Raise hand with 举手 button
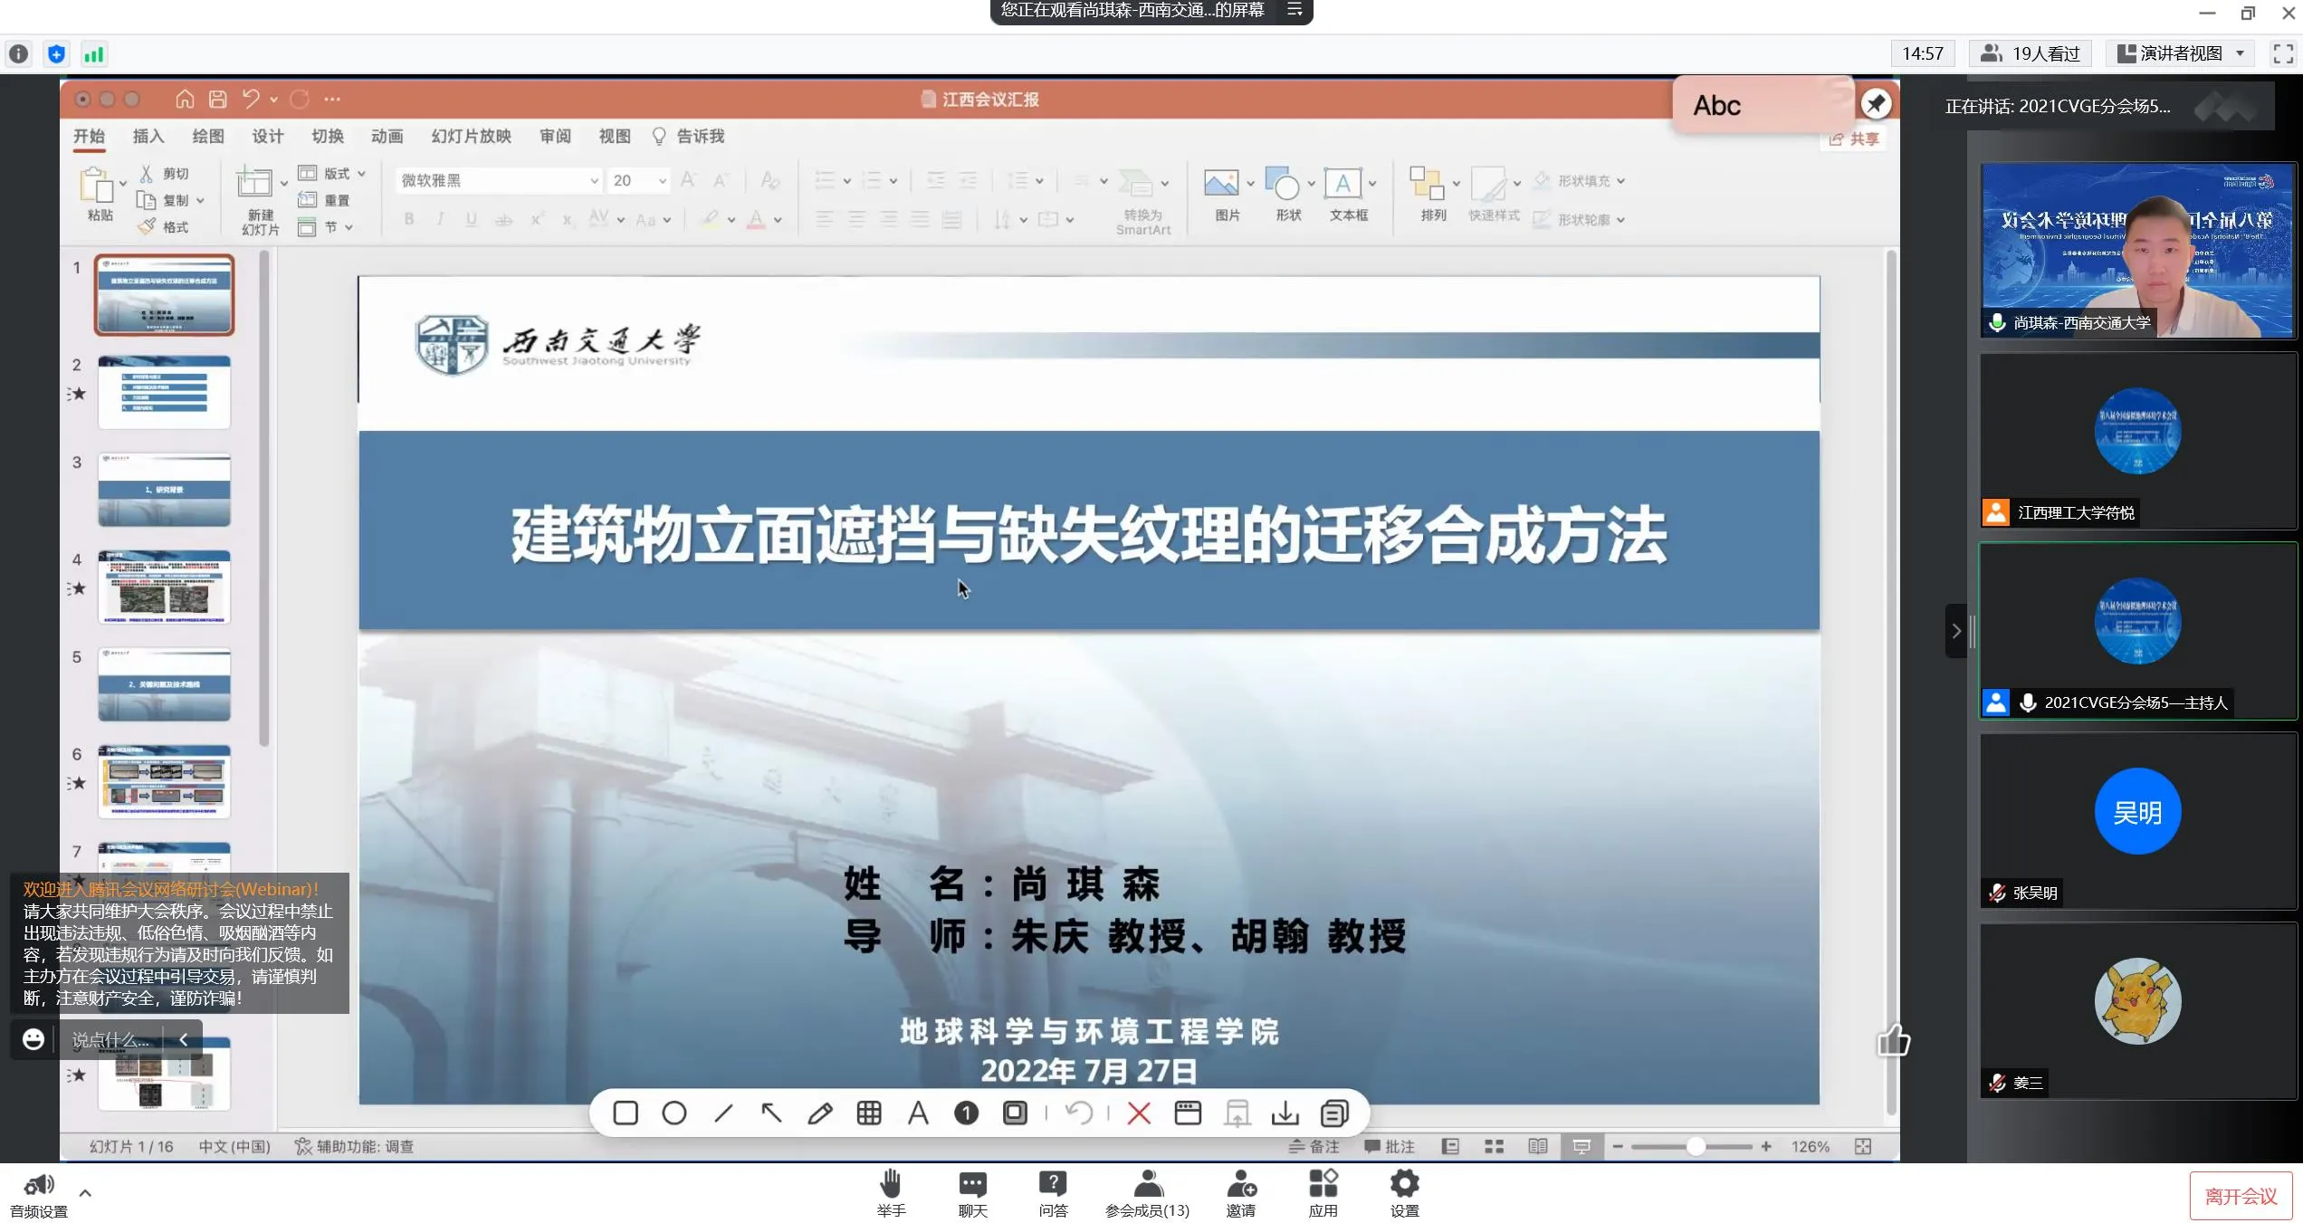The width and height of the screenshot is (2303, 1223). click(891, 1192)
